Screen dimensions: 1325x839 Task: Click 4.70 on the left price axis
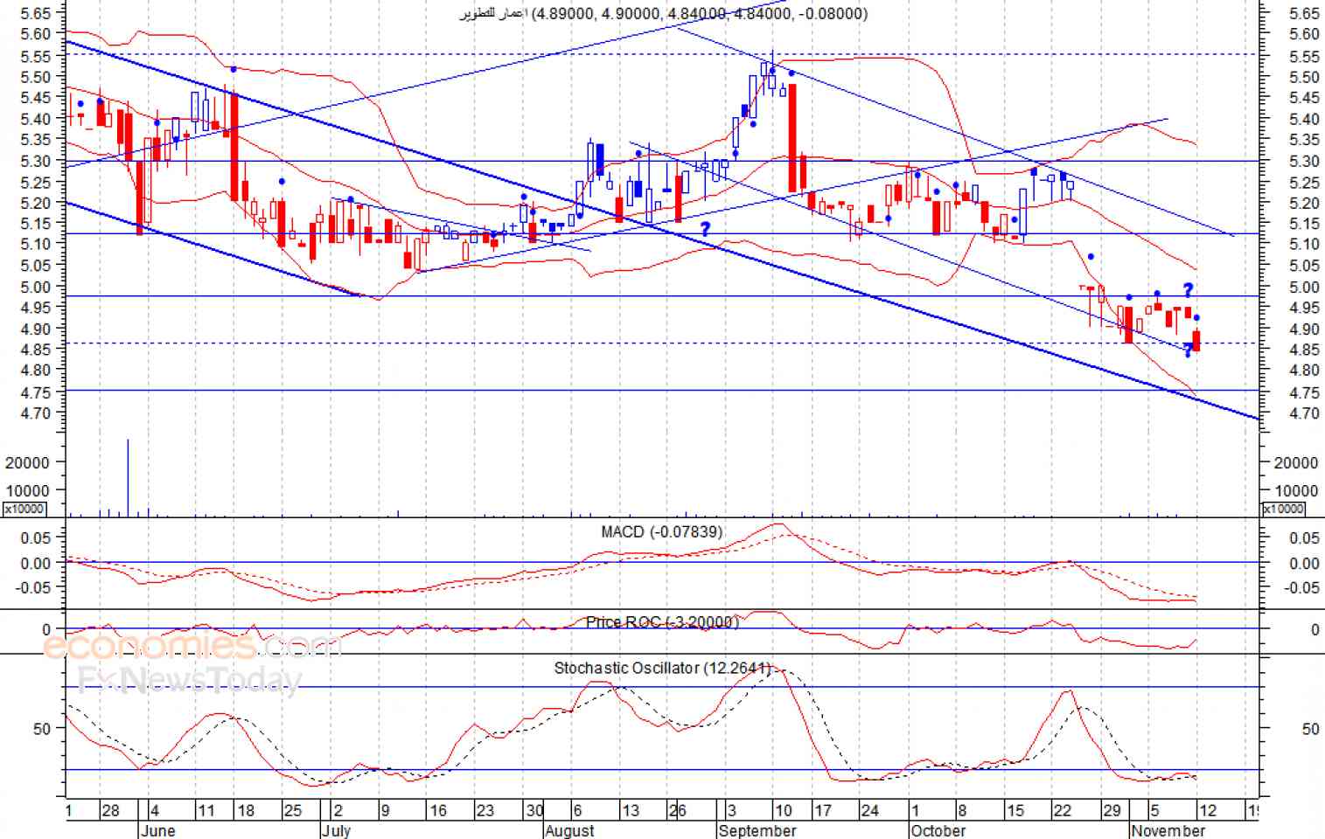click(x=35, y=413)
